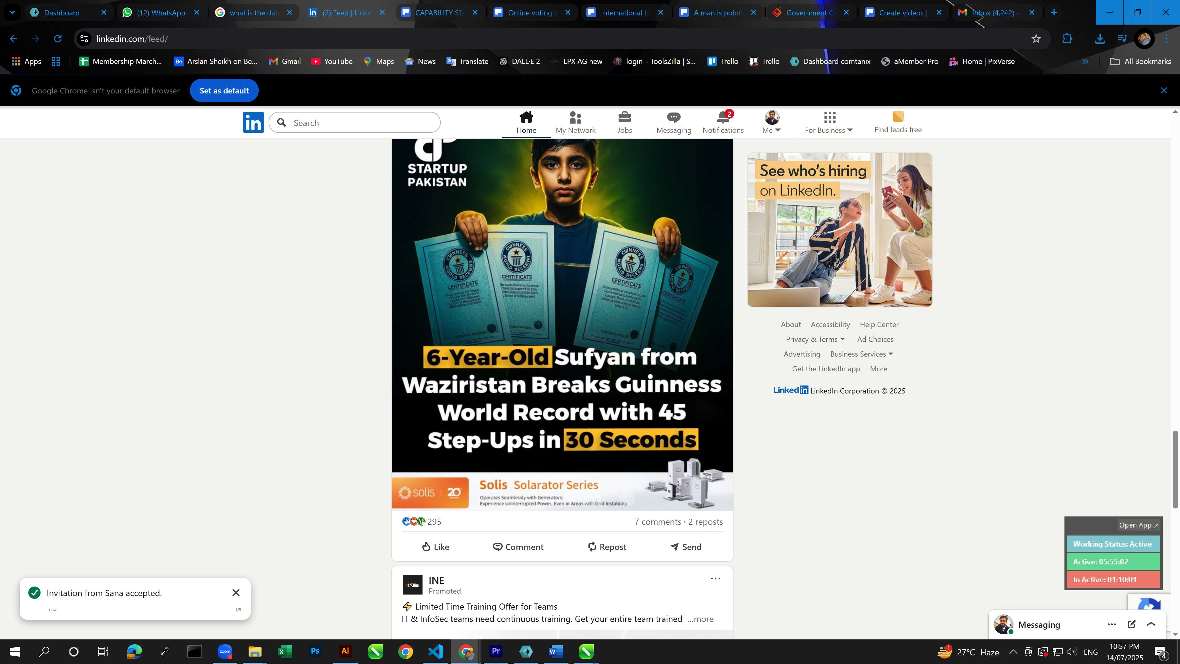Screen dimensions: 1180x664
Task: Dismiss the Sana invitation accepted toast
Action: pos(236,592)
